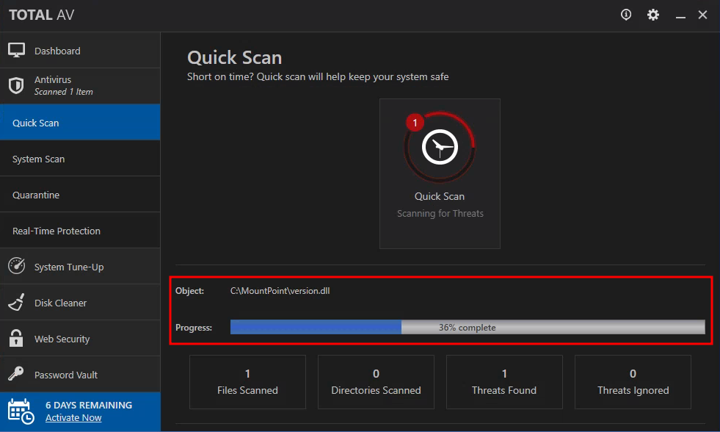Click the red threat count badge
Screen dimensions: 720x432
pyautogui.click(x=415, y=123)
